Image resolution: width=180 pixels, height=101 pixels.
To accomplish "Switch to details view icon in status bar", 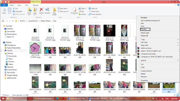I will click(175, 95).
